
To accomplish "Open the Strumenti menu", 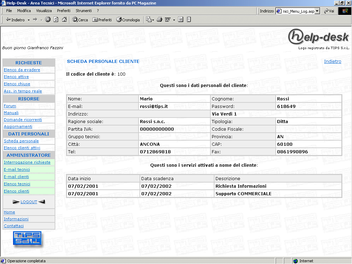I will point(84,11).
